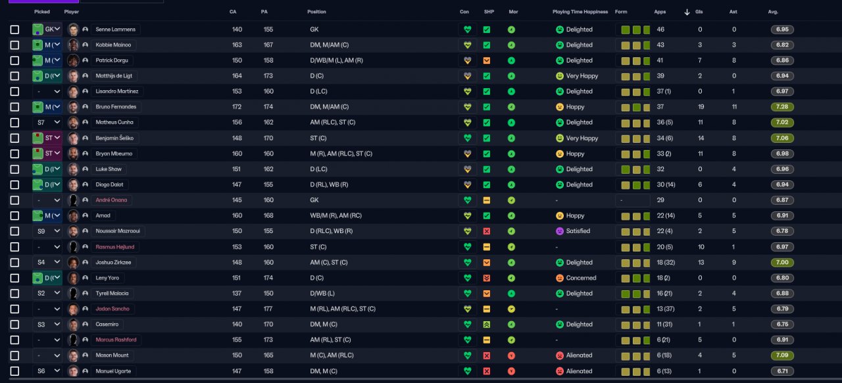
Task: Click Luke Shaw's green morale icon
Action: point(511,169)
